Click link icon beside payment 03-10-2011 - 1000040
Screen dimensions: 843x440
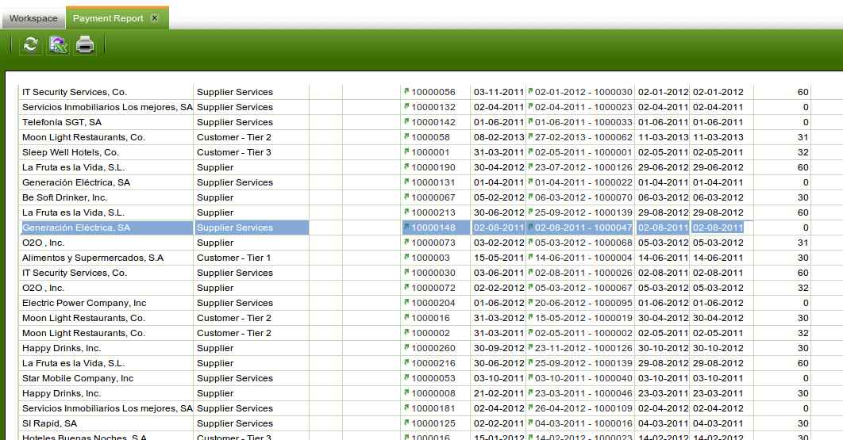coord(530,377)
